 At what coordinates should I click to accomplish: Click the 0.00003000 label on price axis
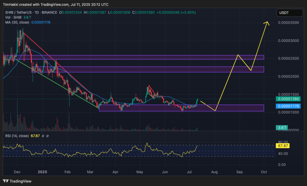[x=288, y=40]
